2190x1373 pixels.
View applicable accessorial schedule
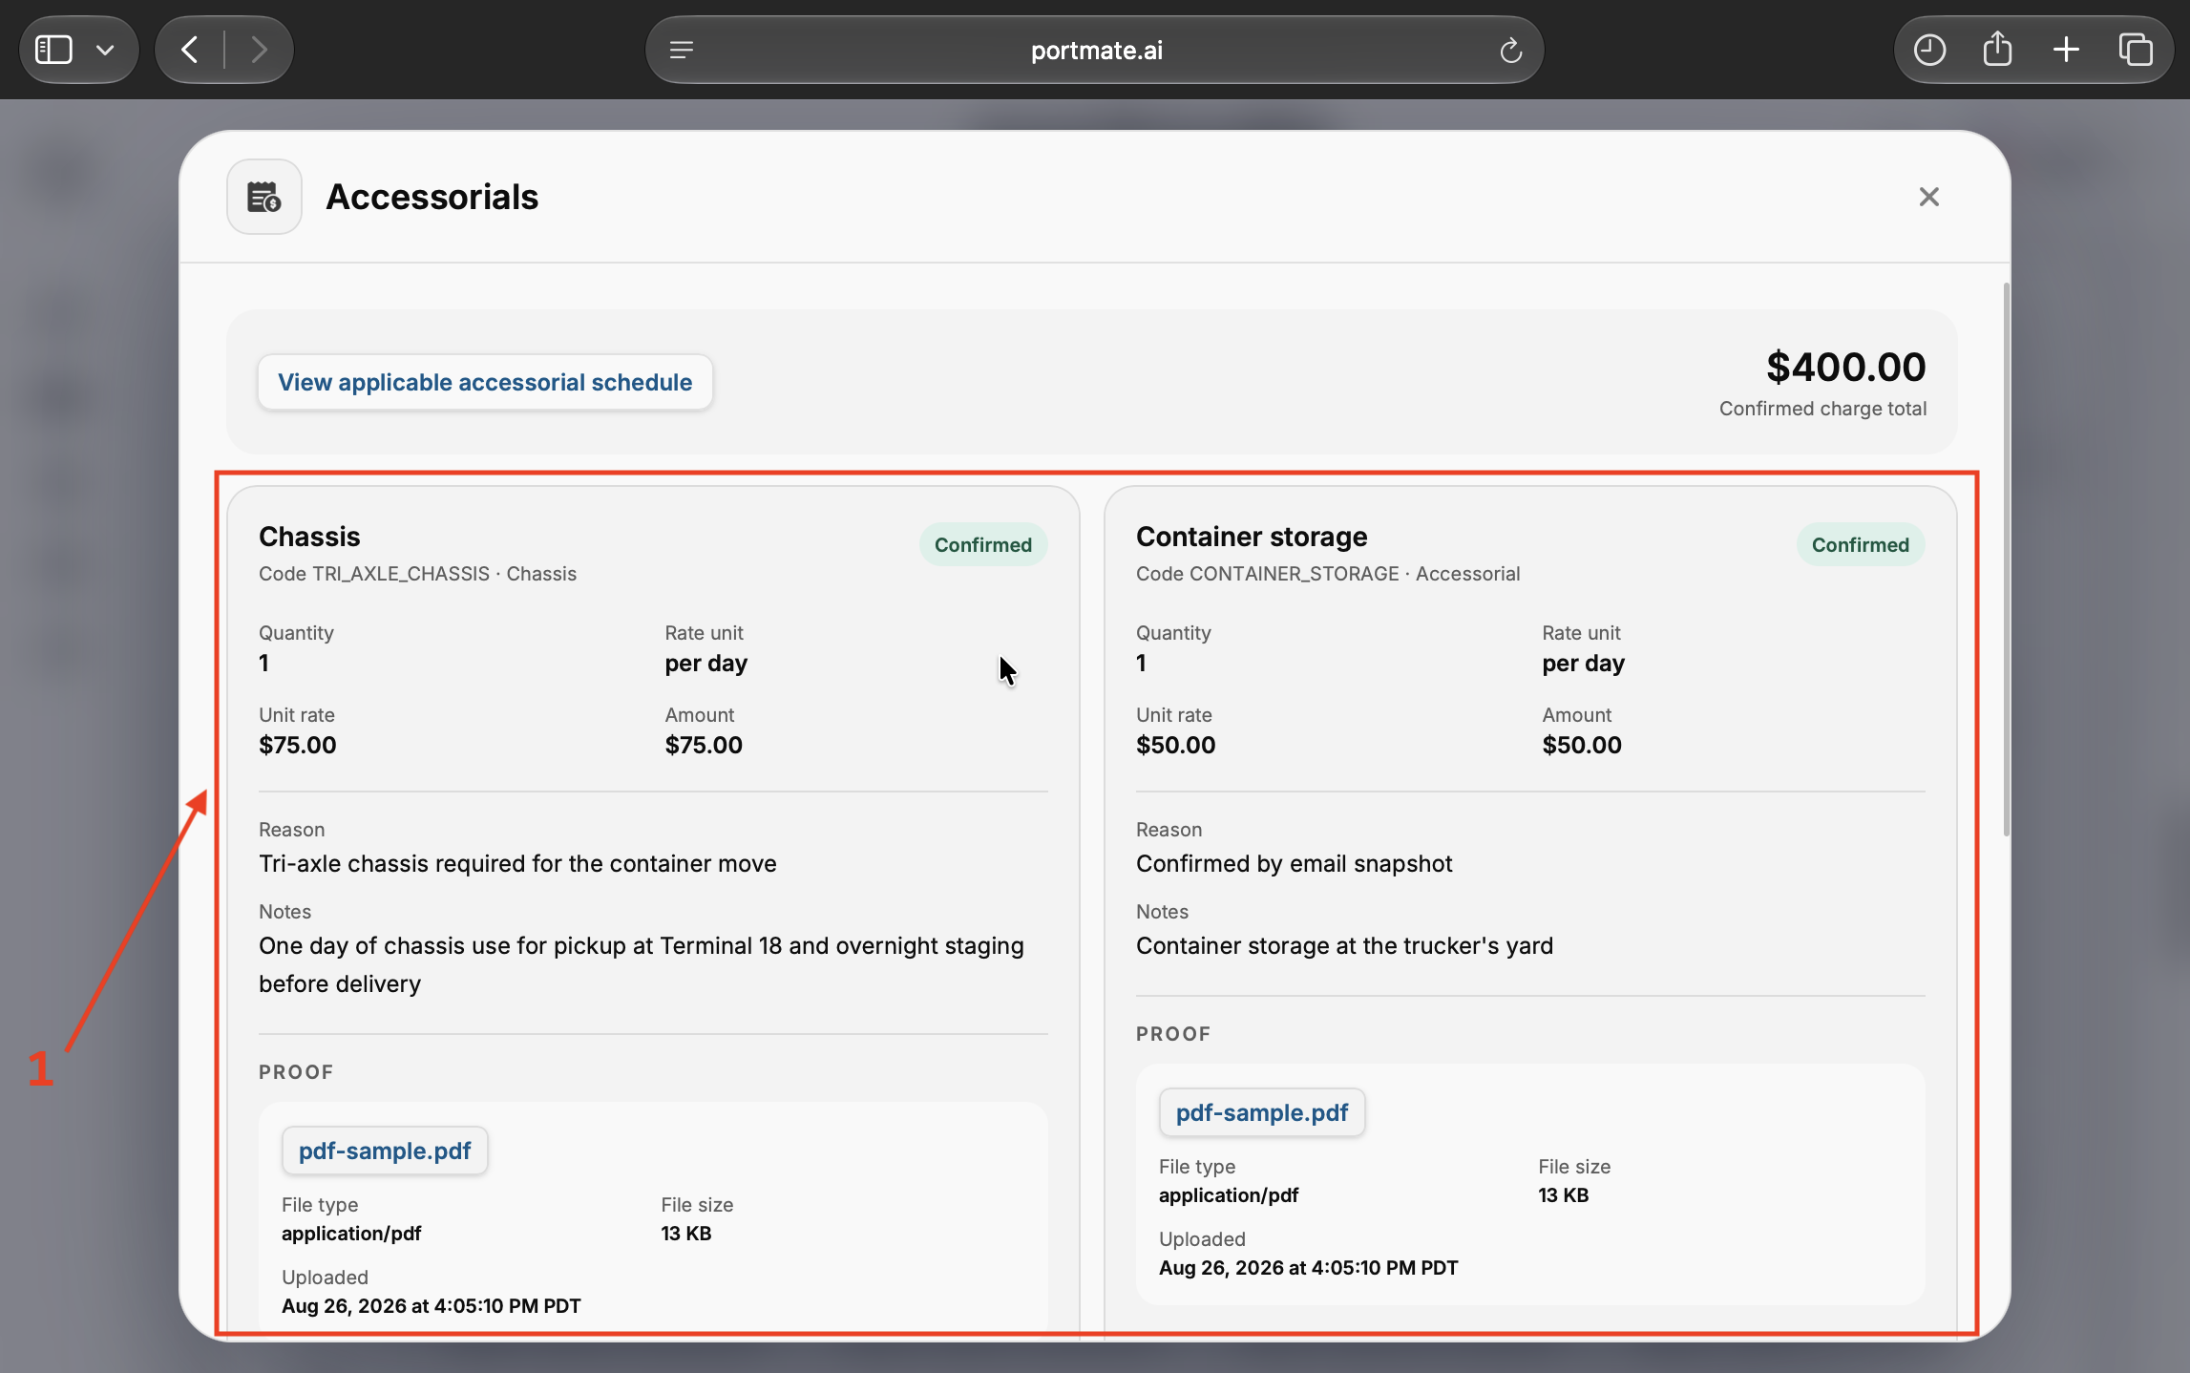(x=485, y=382)
